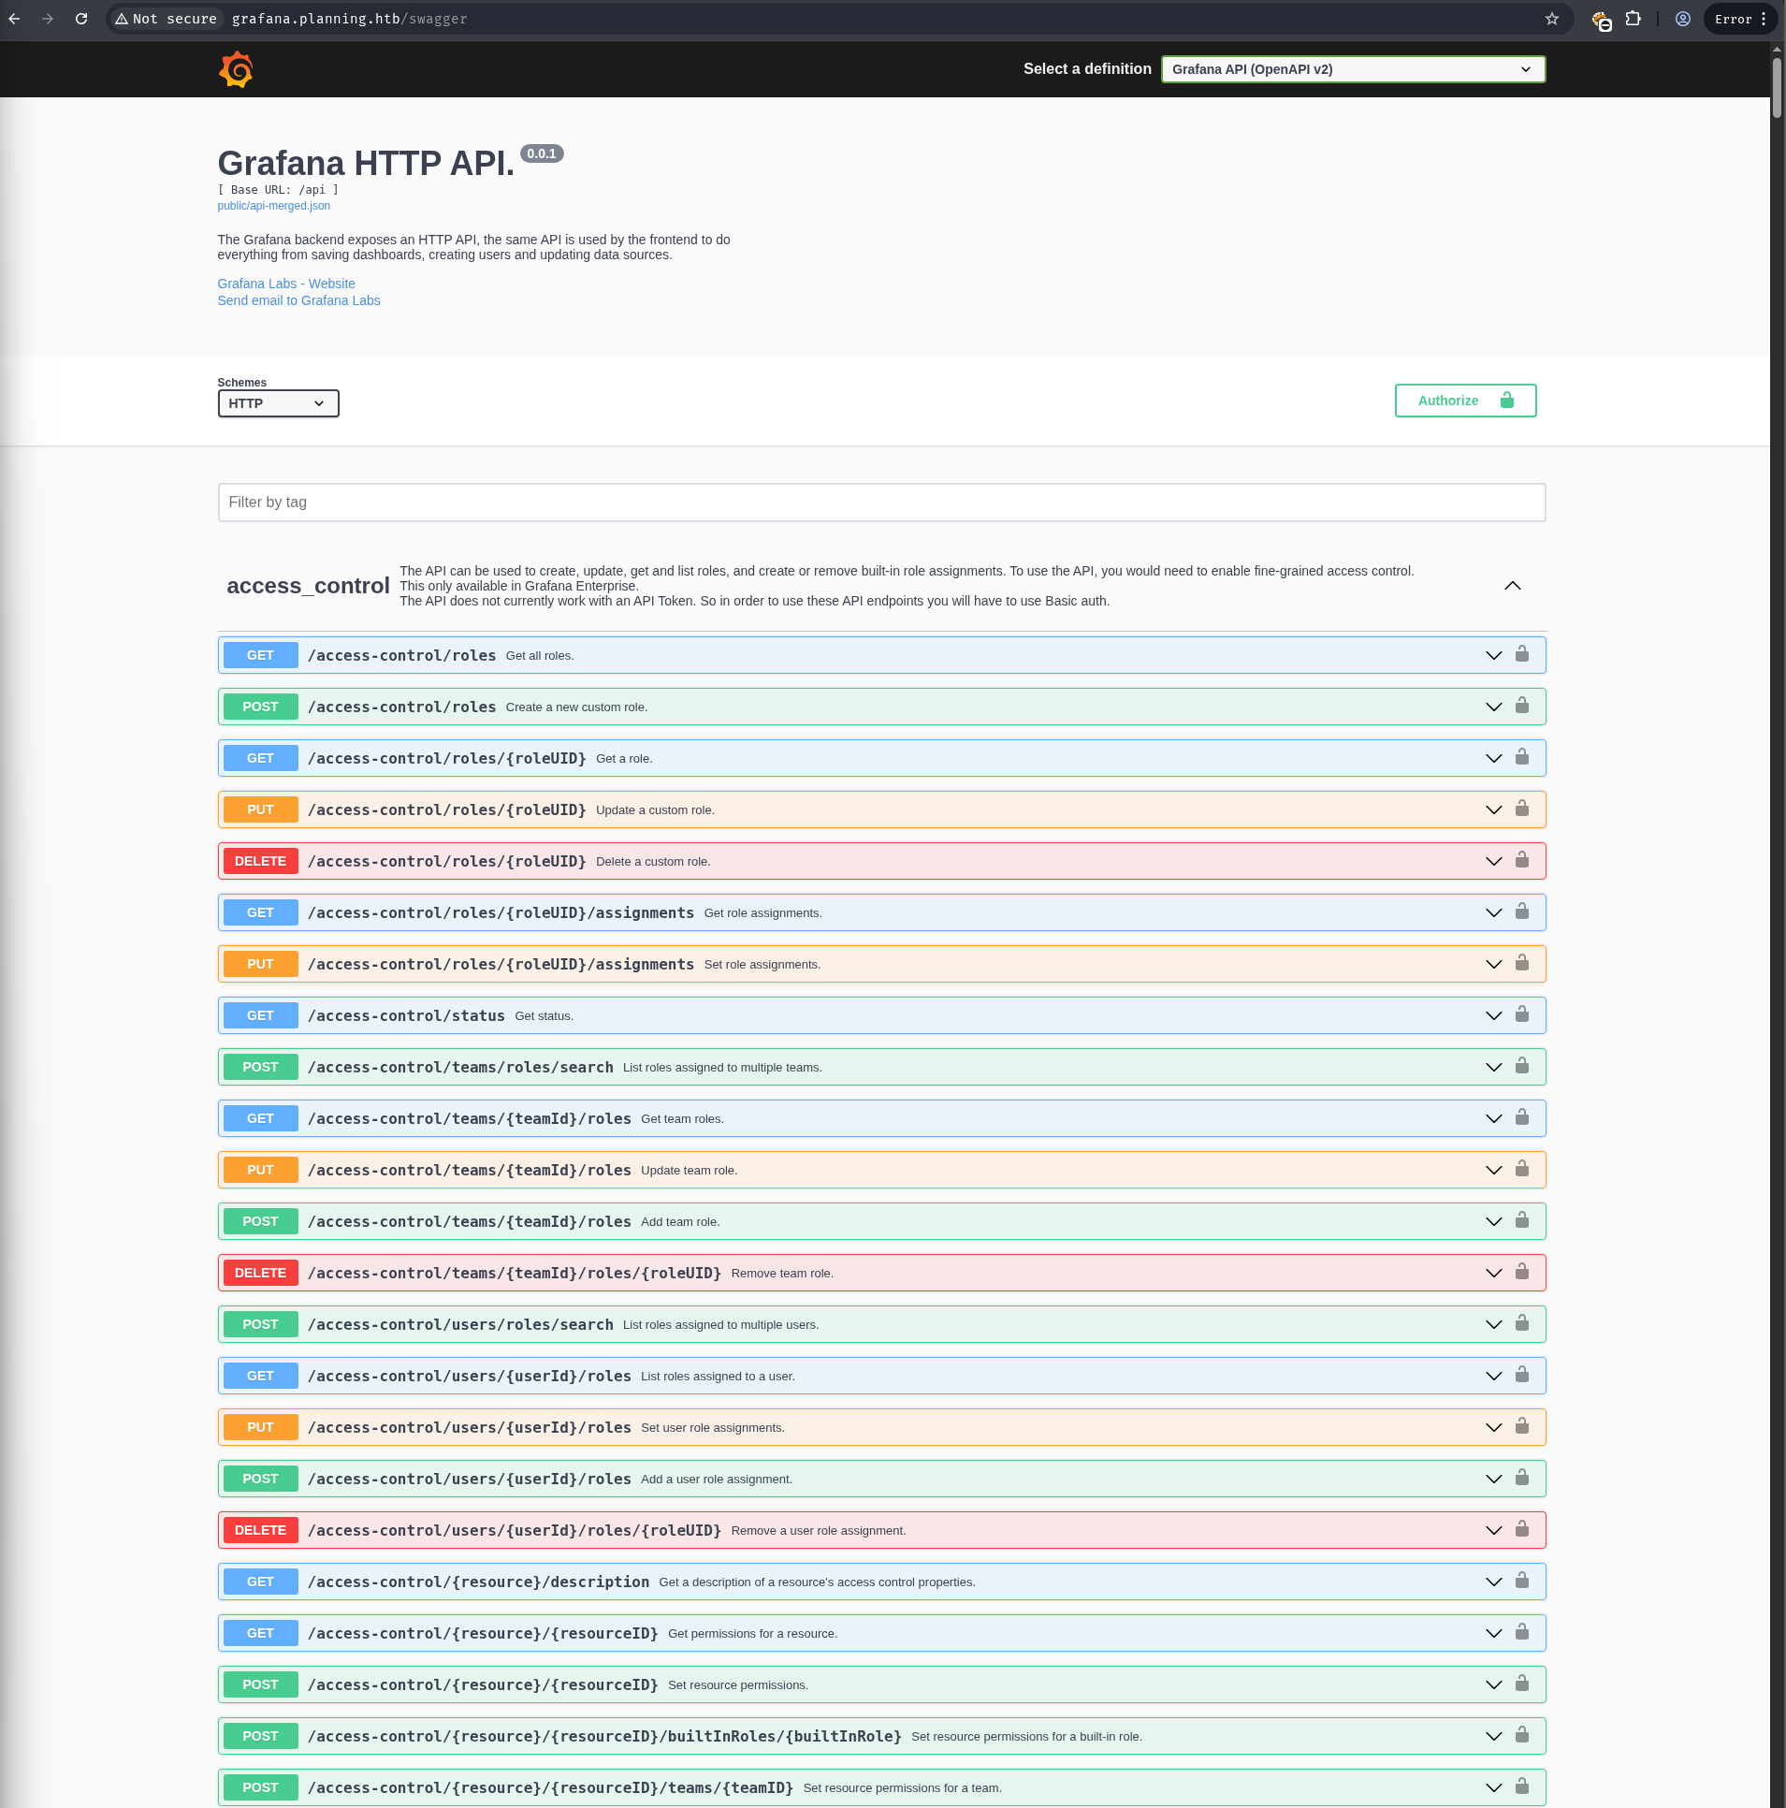Screen dimensions: 1786x1808
Task: Click the Filter by tag field
Action: click(x=880, y=503)
